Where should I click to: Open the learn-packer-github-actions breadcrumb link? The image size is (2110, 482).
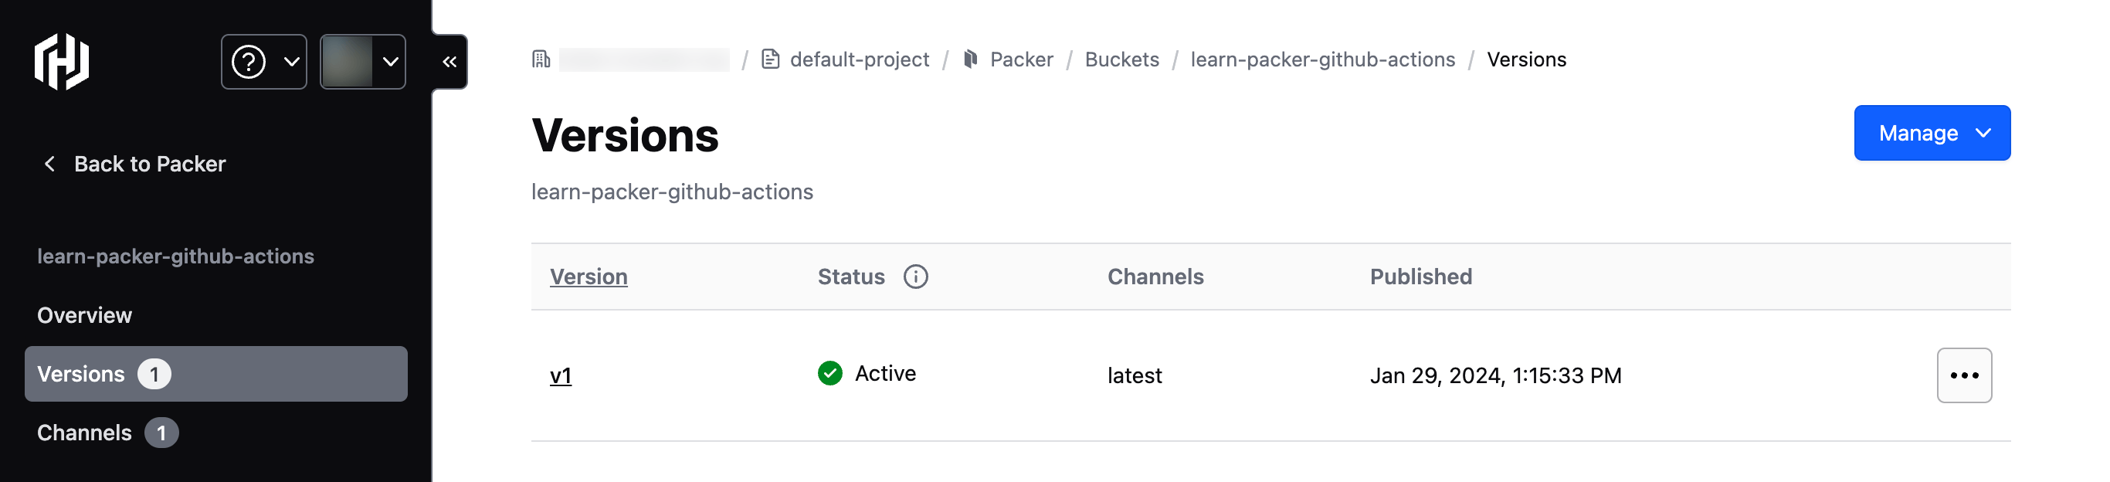(1323, 59)
